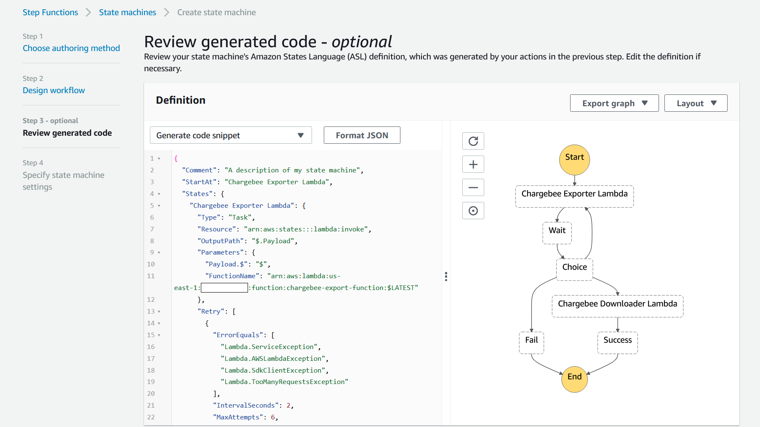Click the panel resize handle dots

tap(446, 277)
